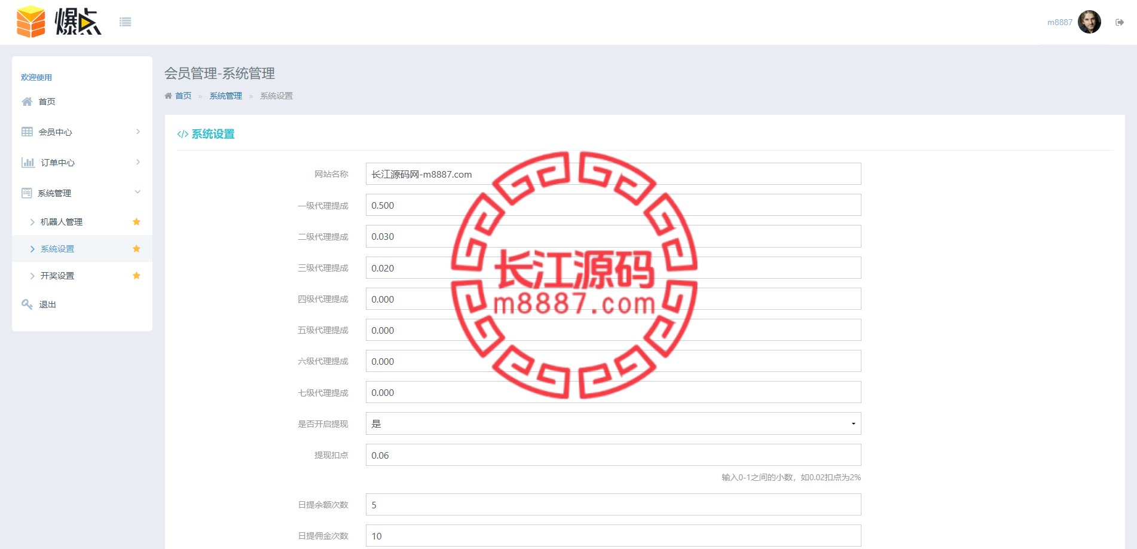Click the 输入0-1之间的小数 hint text
This screenshot has height=549, width=1137.
coord(791,477)
